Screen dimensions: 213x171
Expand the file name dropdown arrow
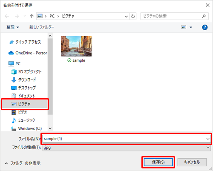click(208, 139)
